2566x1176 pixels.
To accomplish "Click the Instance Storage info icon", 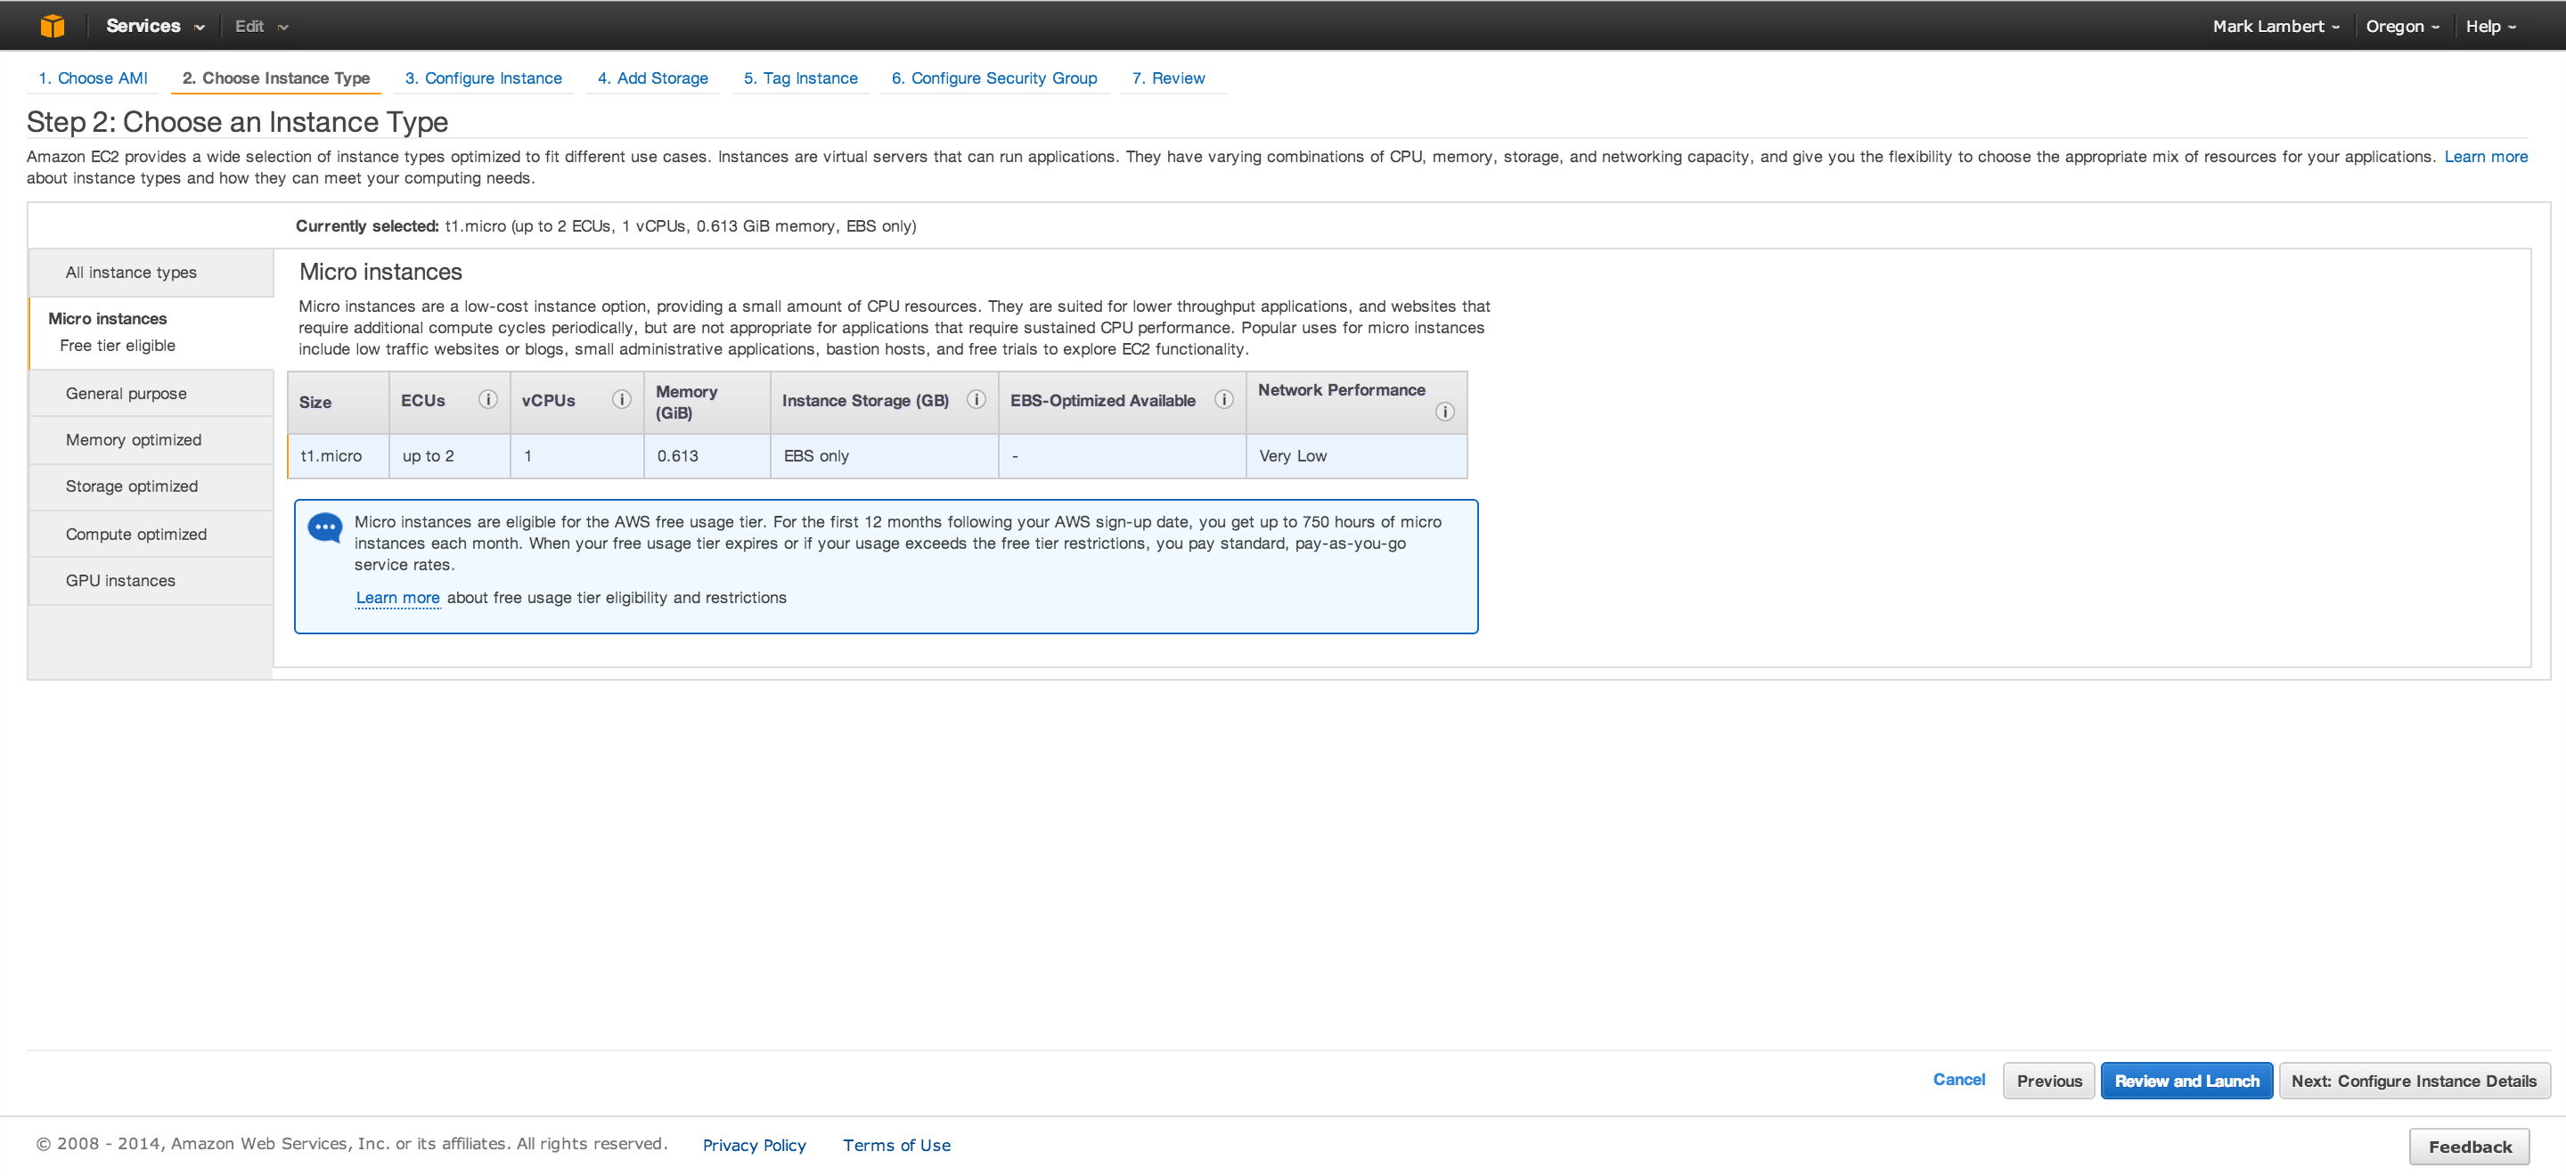I will 977,399.
